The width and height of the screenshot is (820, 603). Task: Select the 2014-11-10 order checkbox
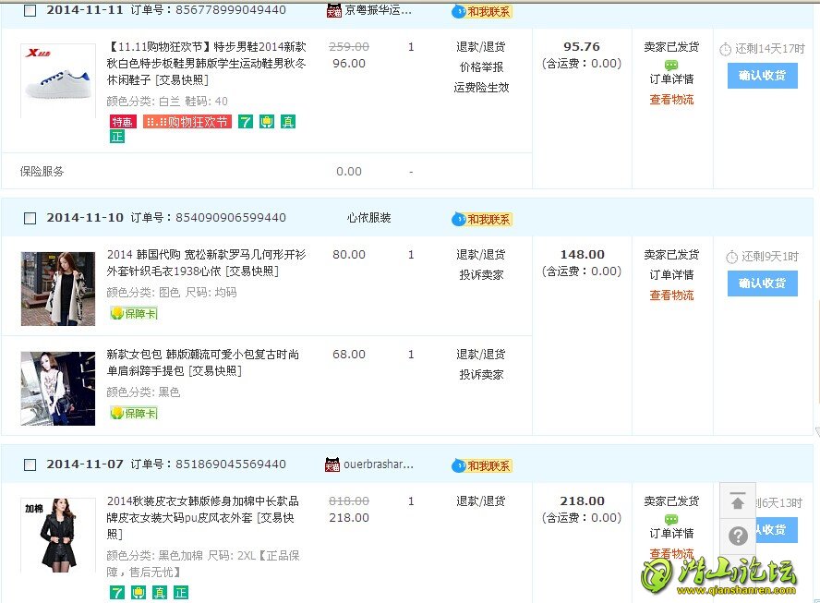click(30, 219)
